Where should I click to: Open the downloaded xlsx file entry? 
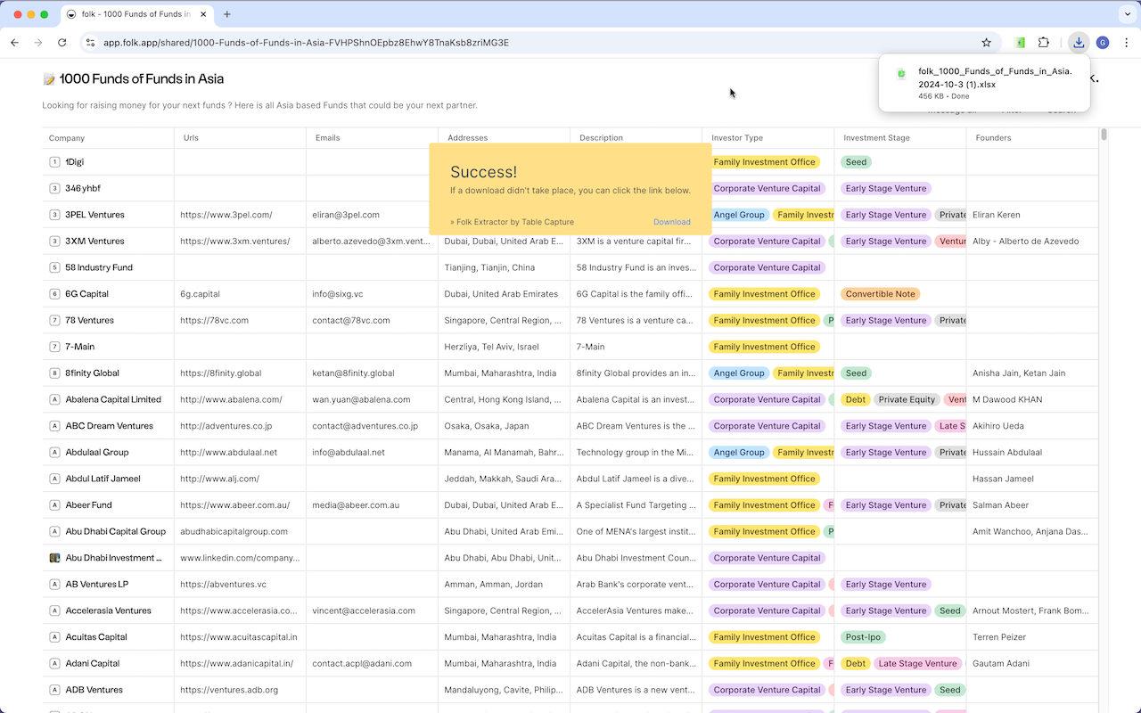click(x=984, y=83)
